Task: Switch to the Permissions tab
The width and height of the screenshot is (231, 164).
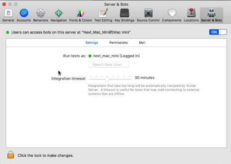Action: 118,42
